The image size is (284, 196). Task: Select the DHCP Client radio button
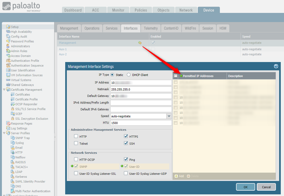[129, 75]
